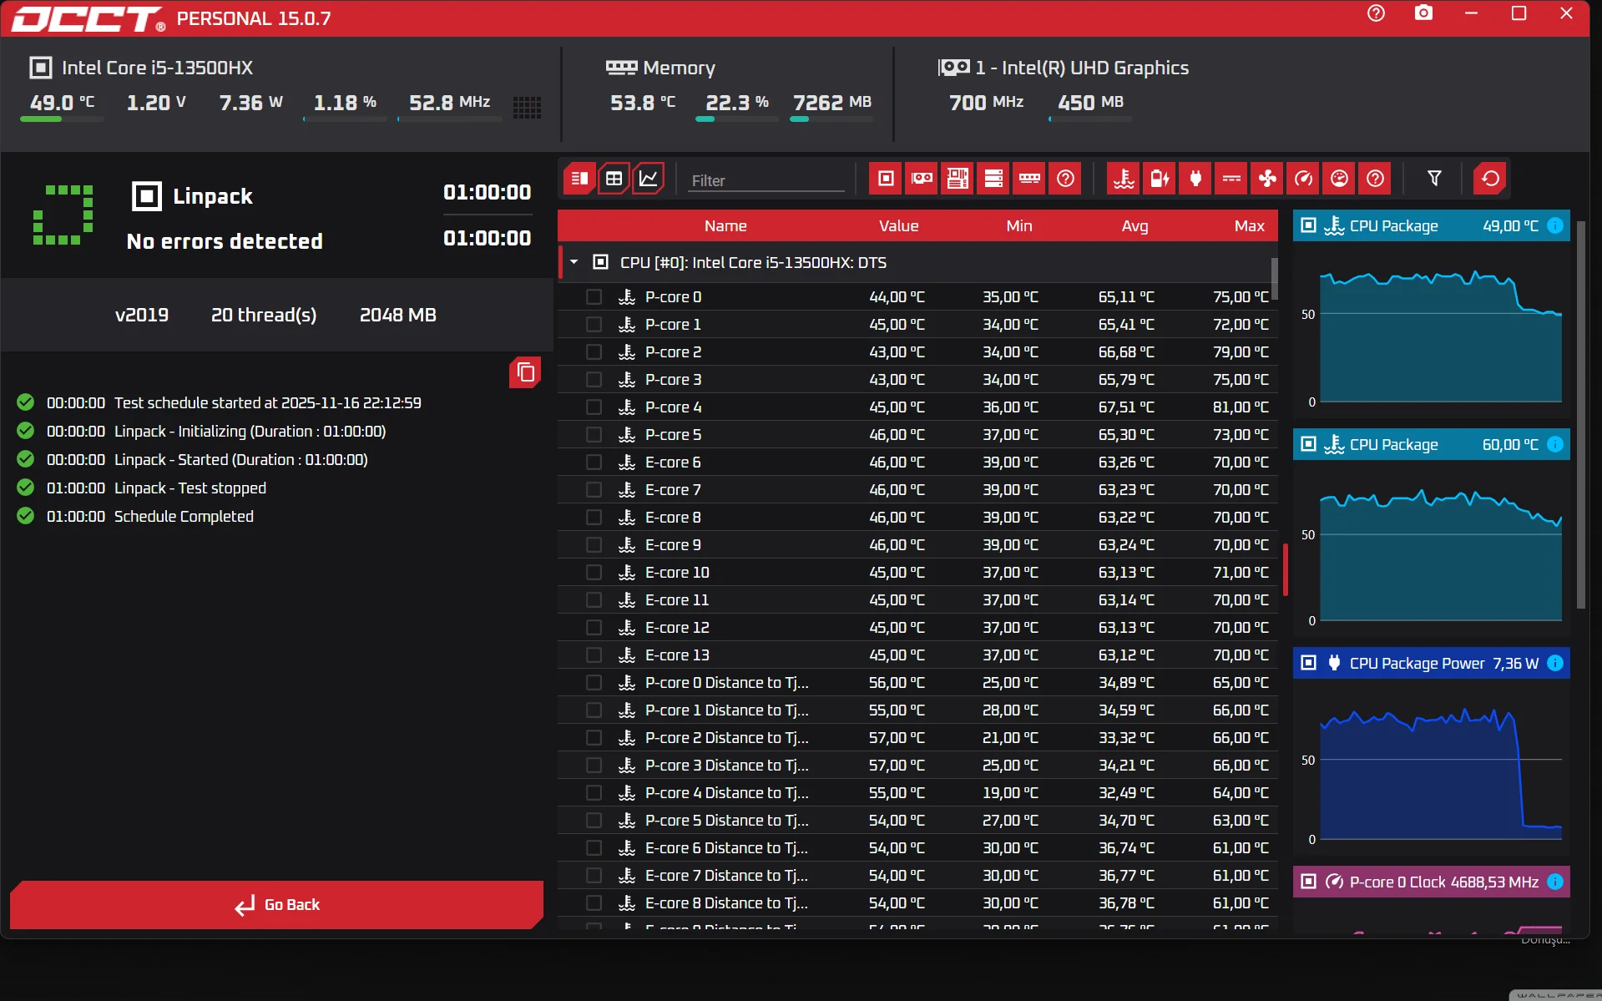Click the Intel Core i5-13500HX header label
Viewport: 1602px width, 1001px height.
[x=157, y=68]
